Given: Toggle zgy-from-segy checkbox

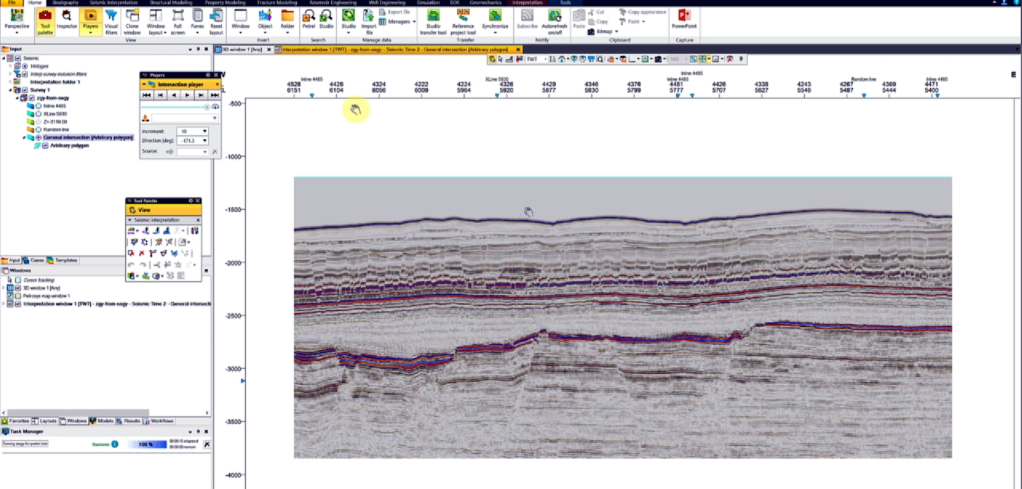Looking at the screenshot, I should [32, 98].
